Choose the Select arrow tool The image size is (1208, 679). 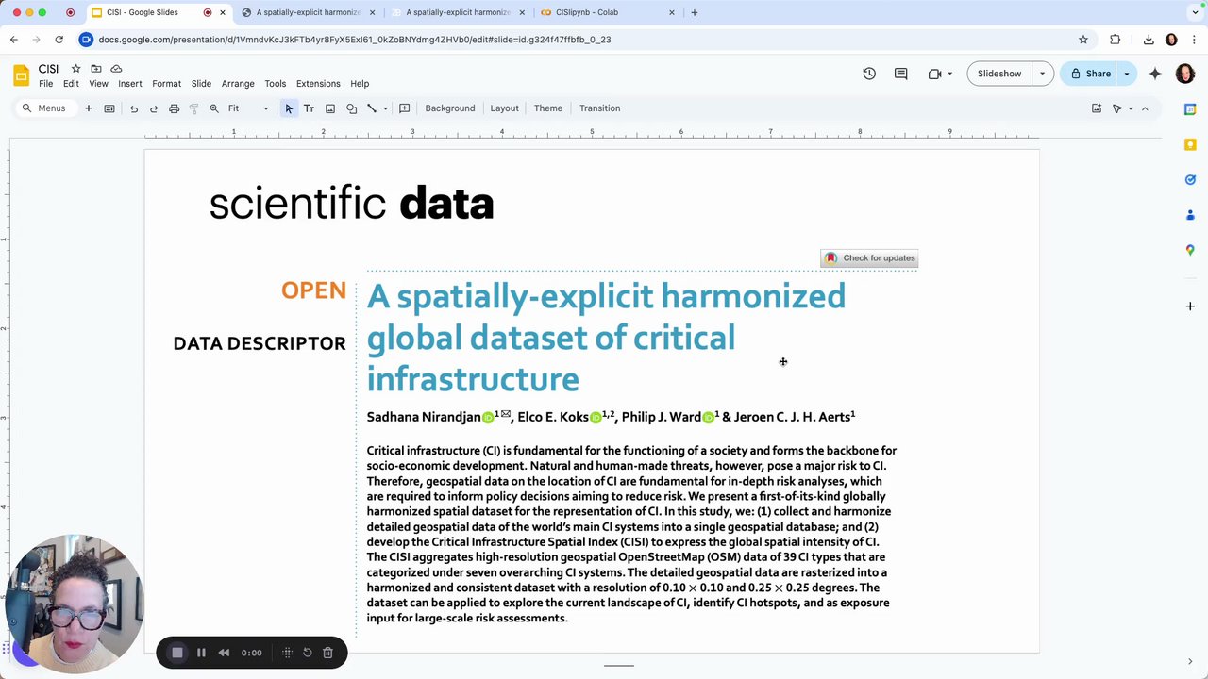[x=289, y=108]
